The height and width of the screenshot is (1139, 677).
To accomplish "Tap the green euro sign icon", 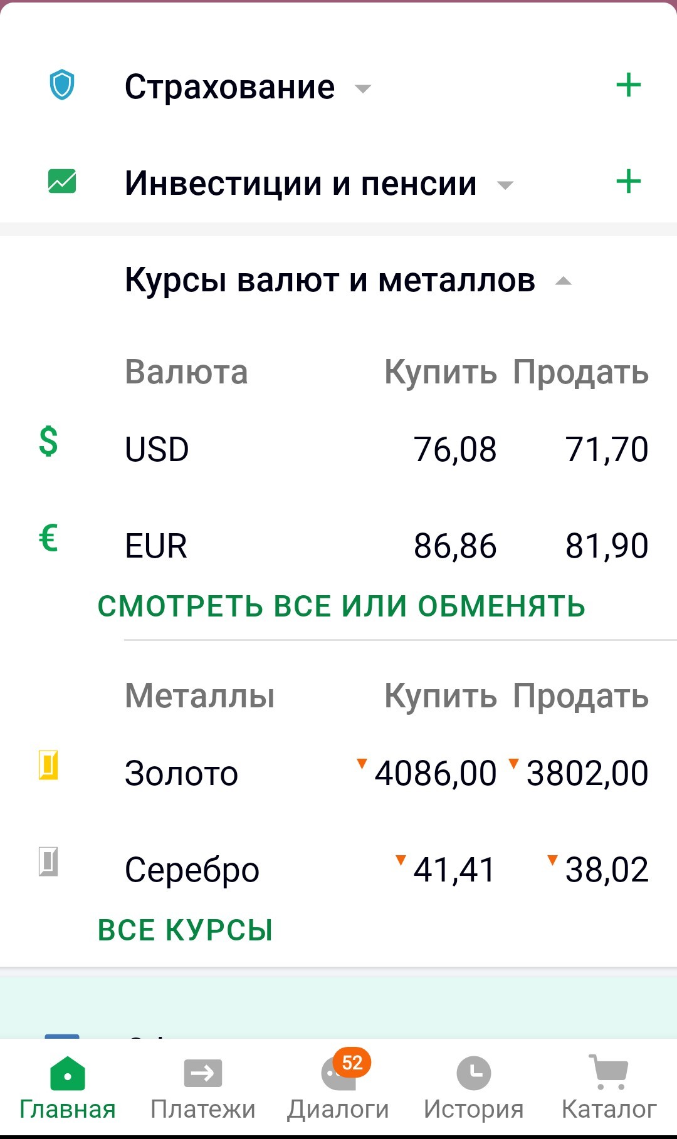I will 48,538.
